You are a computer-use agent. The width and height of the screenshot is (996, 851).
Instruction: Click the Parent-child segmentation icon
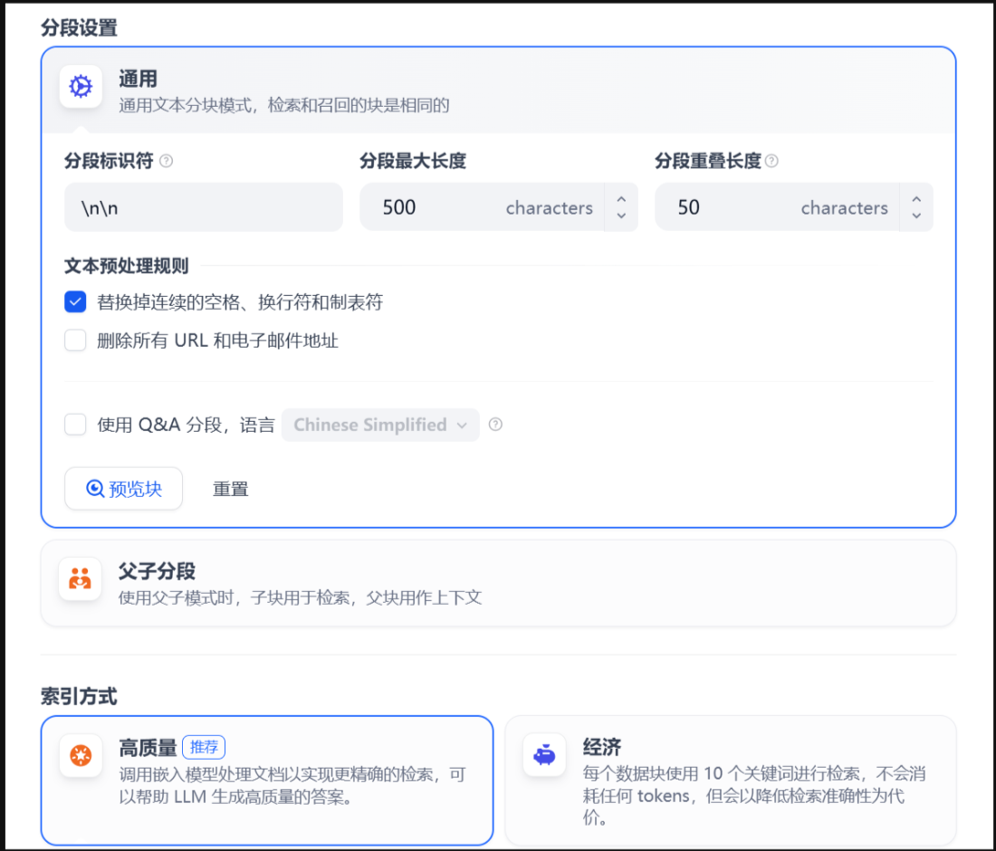pyautogui.click(x=80, y=578)
